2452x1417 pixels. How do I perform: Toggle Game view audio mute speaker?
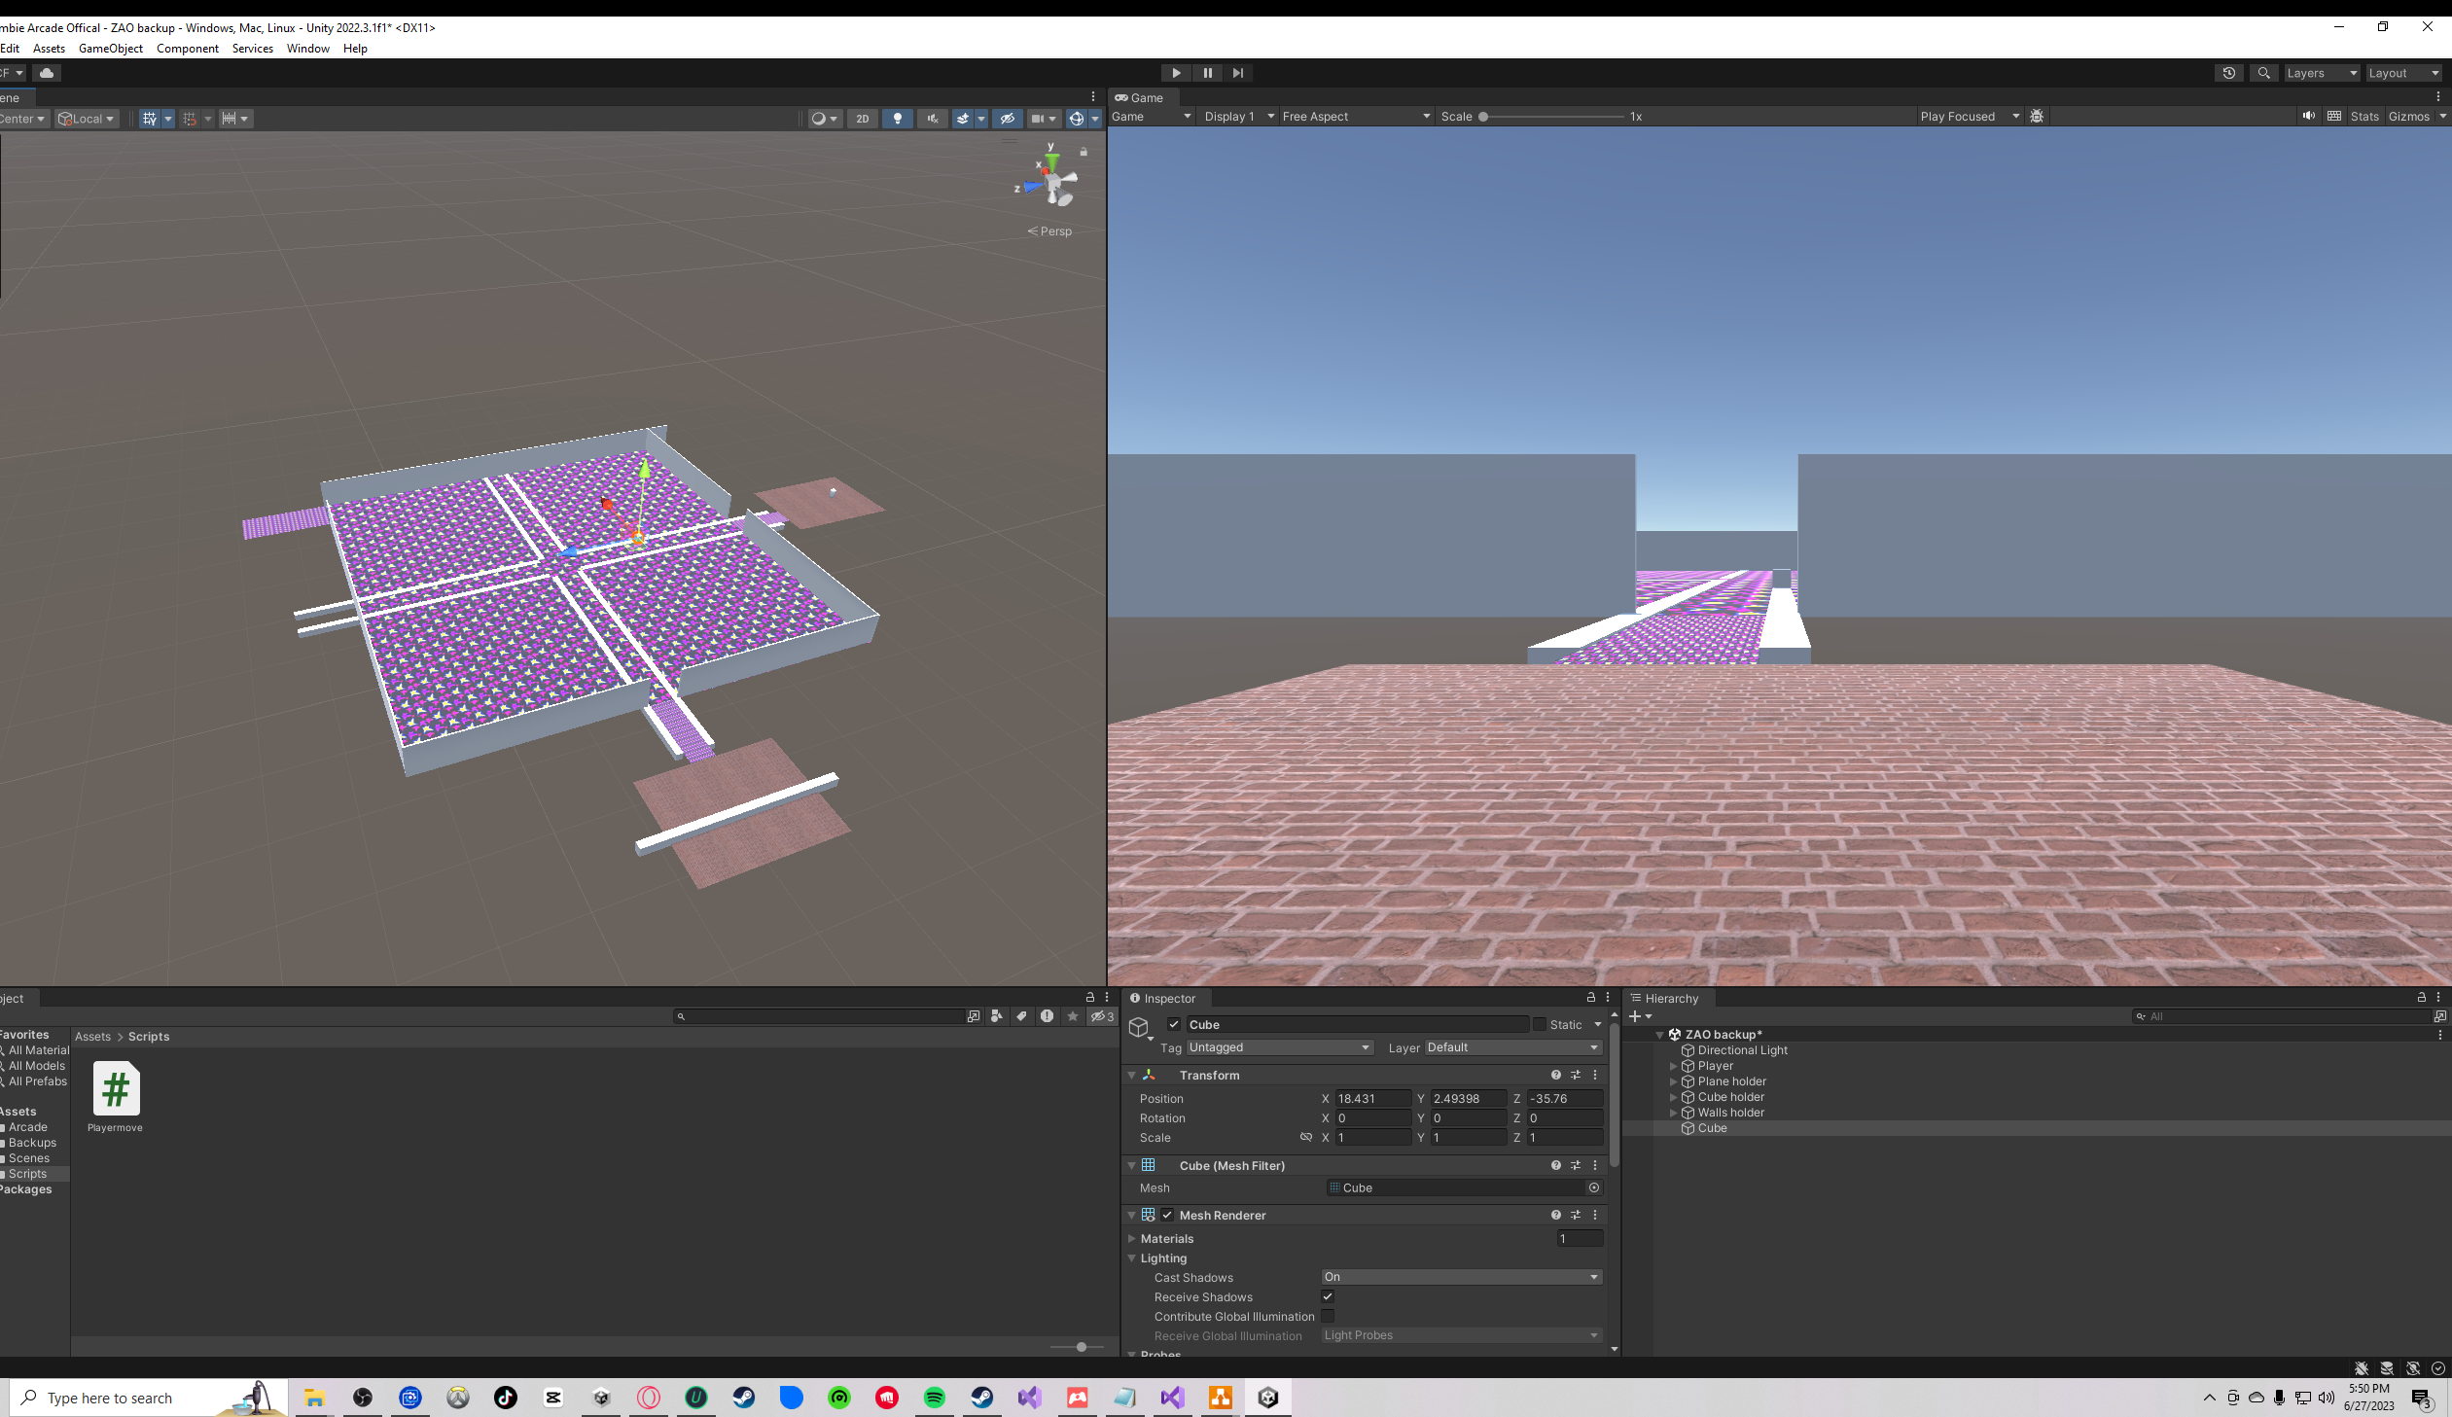click(x=2308, y=116)
